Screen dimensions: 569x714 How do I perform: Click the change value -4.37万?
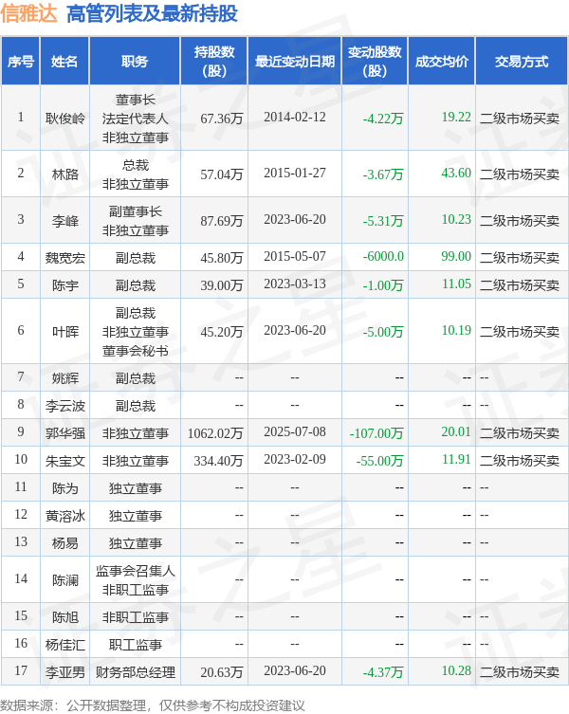pyautogui.click(x=383, y=672)
